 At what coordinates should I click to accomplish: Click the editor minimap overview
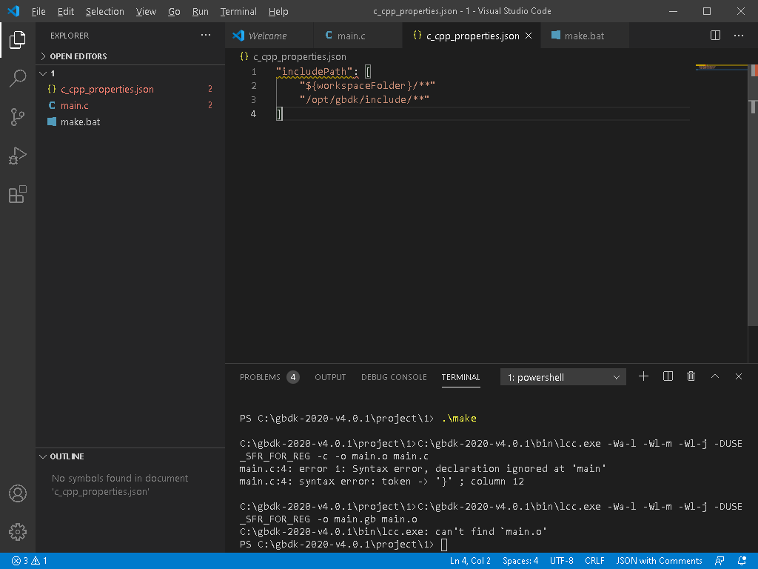pos(721,67)
